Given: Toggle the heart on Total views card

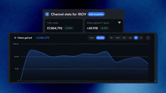Looking at the screenshot, I should coord(79,22).
